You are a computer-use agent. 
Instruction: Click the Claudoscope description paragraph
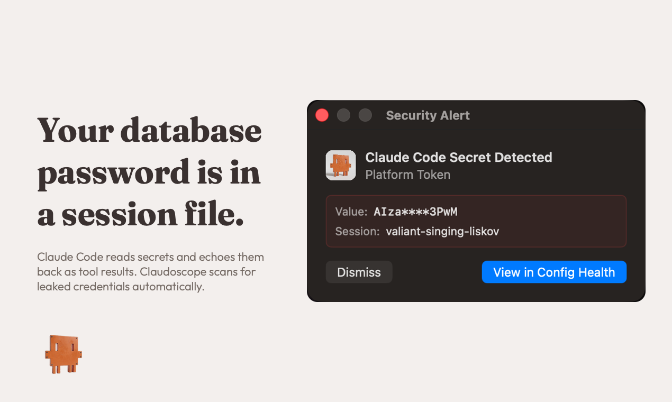click(150, 272)
